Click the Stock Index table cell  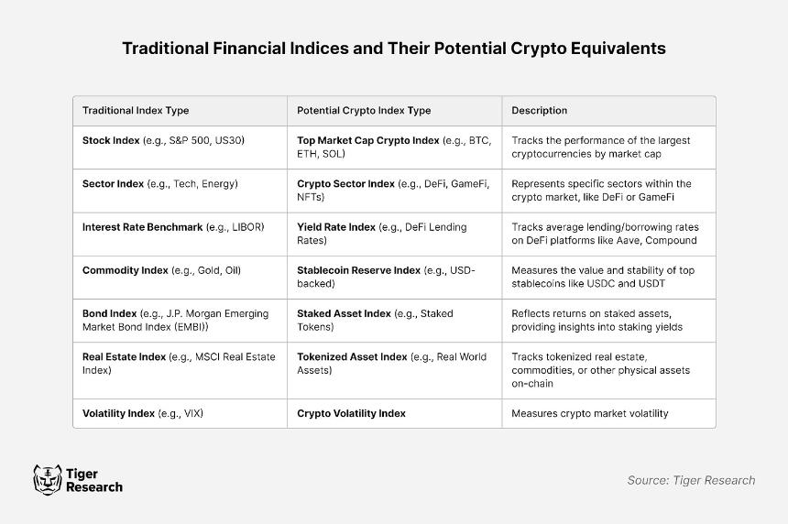coord(180,147)
